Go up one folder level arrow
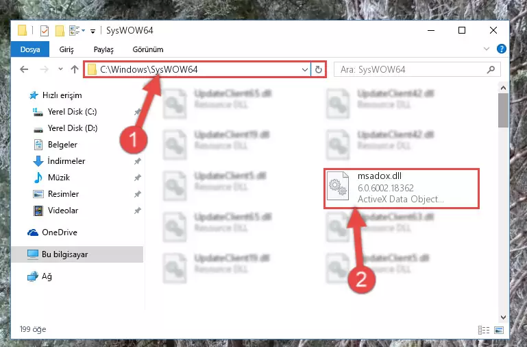This screenshot has height=347, width=527. tap(75, 69)
